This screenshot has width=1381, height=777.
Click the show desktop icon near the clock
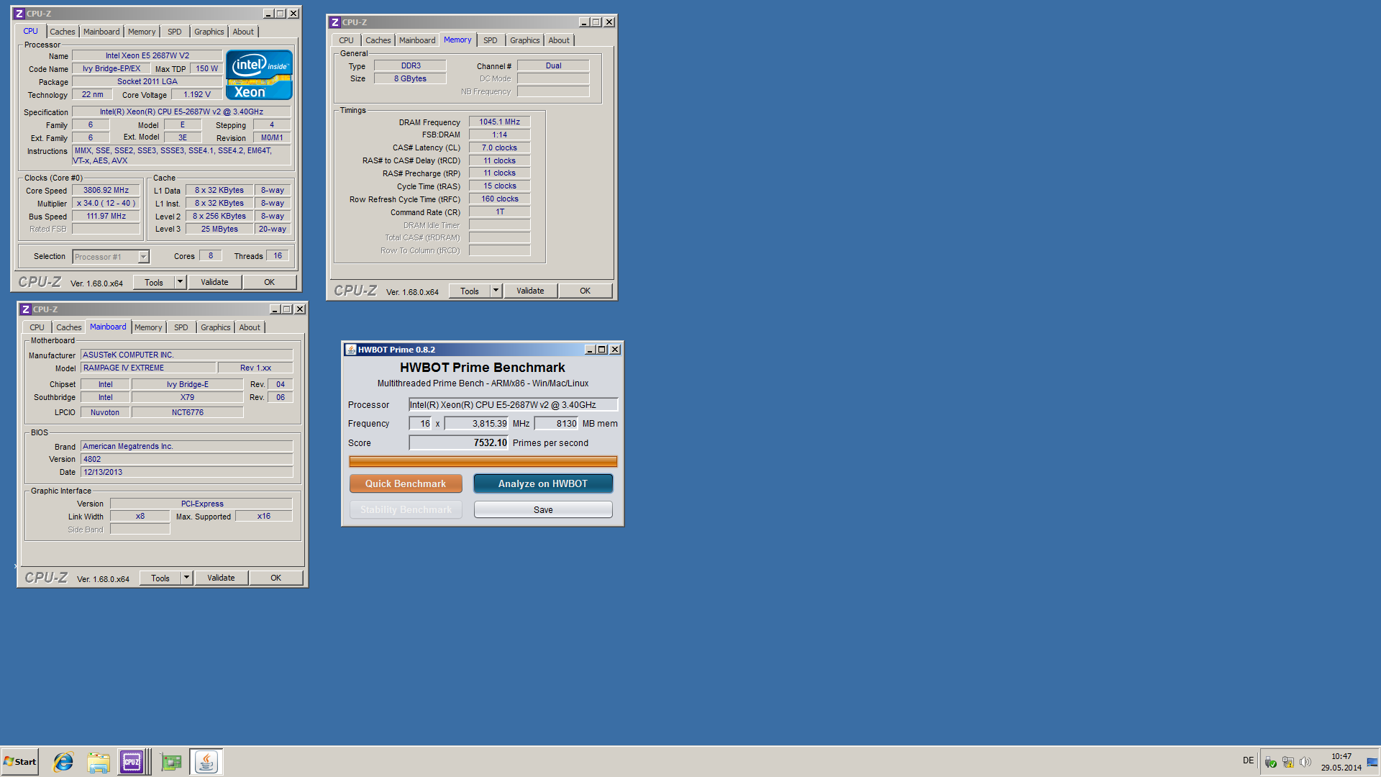1372,762
